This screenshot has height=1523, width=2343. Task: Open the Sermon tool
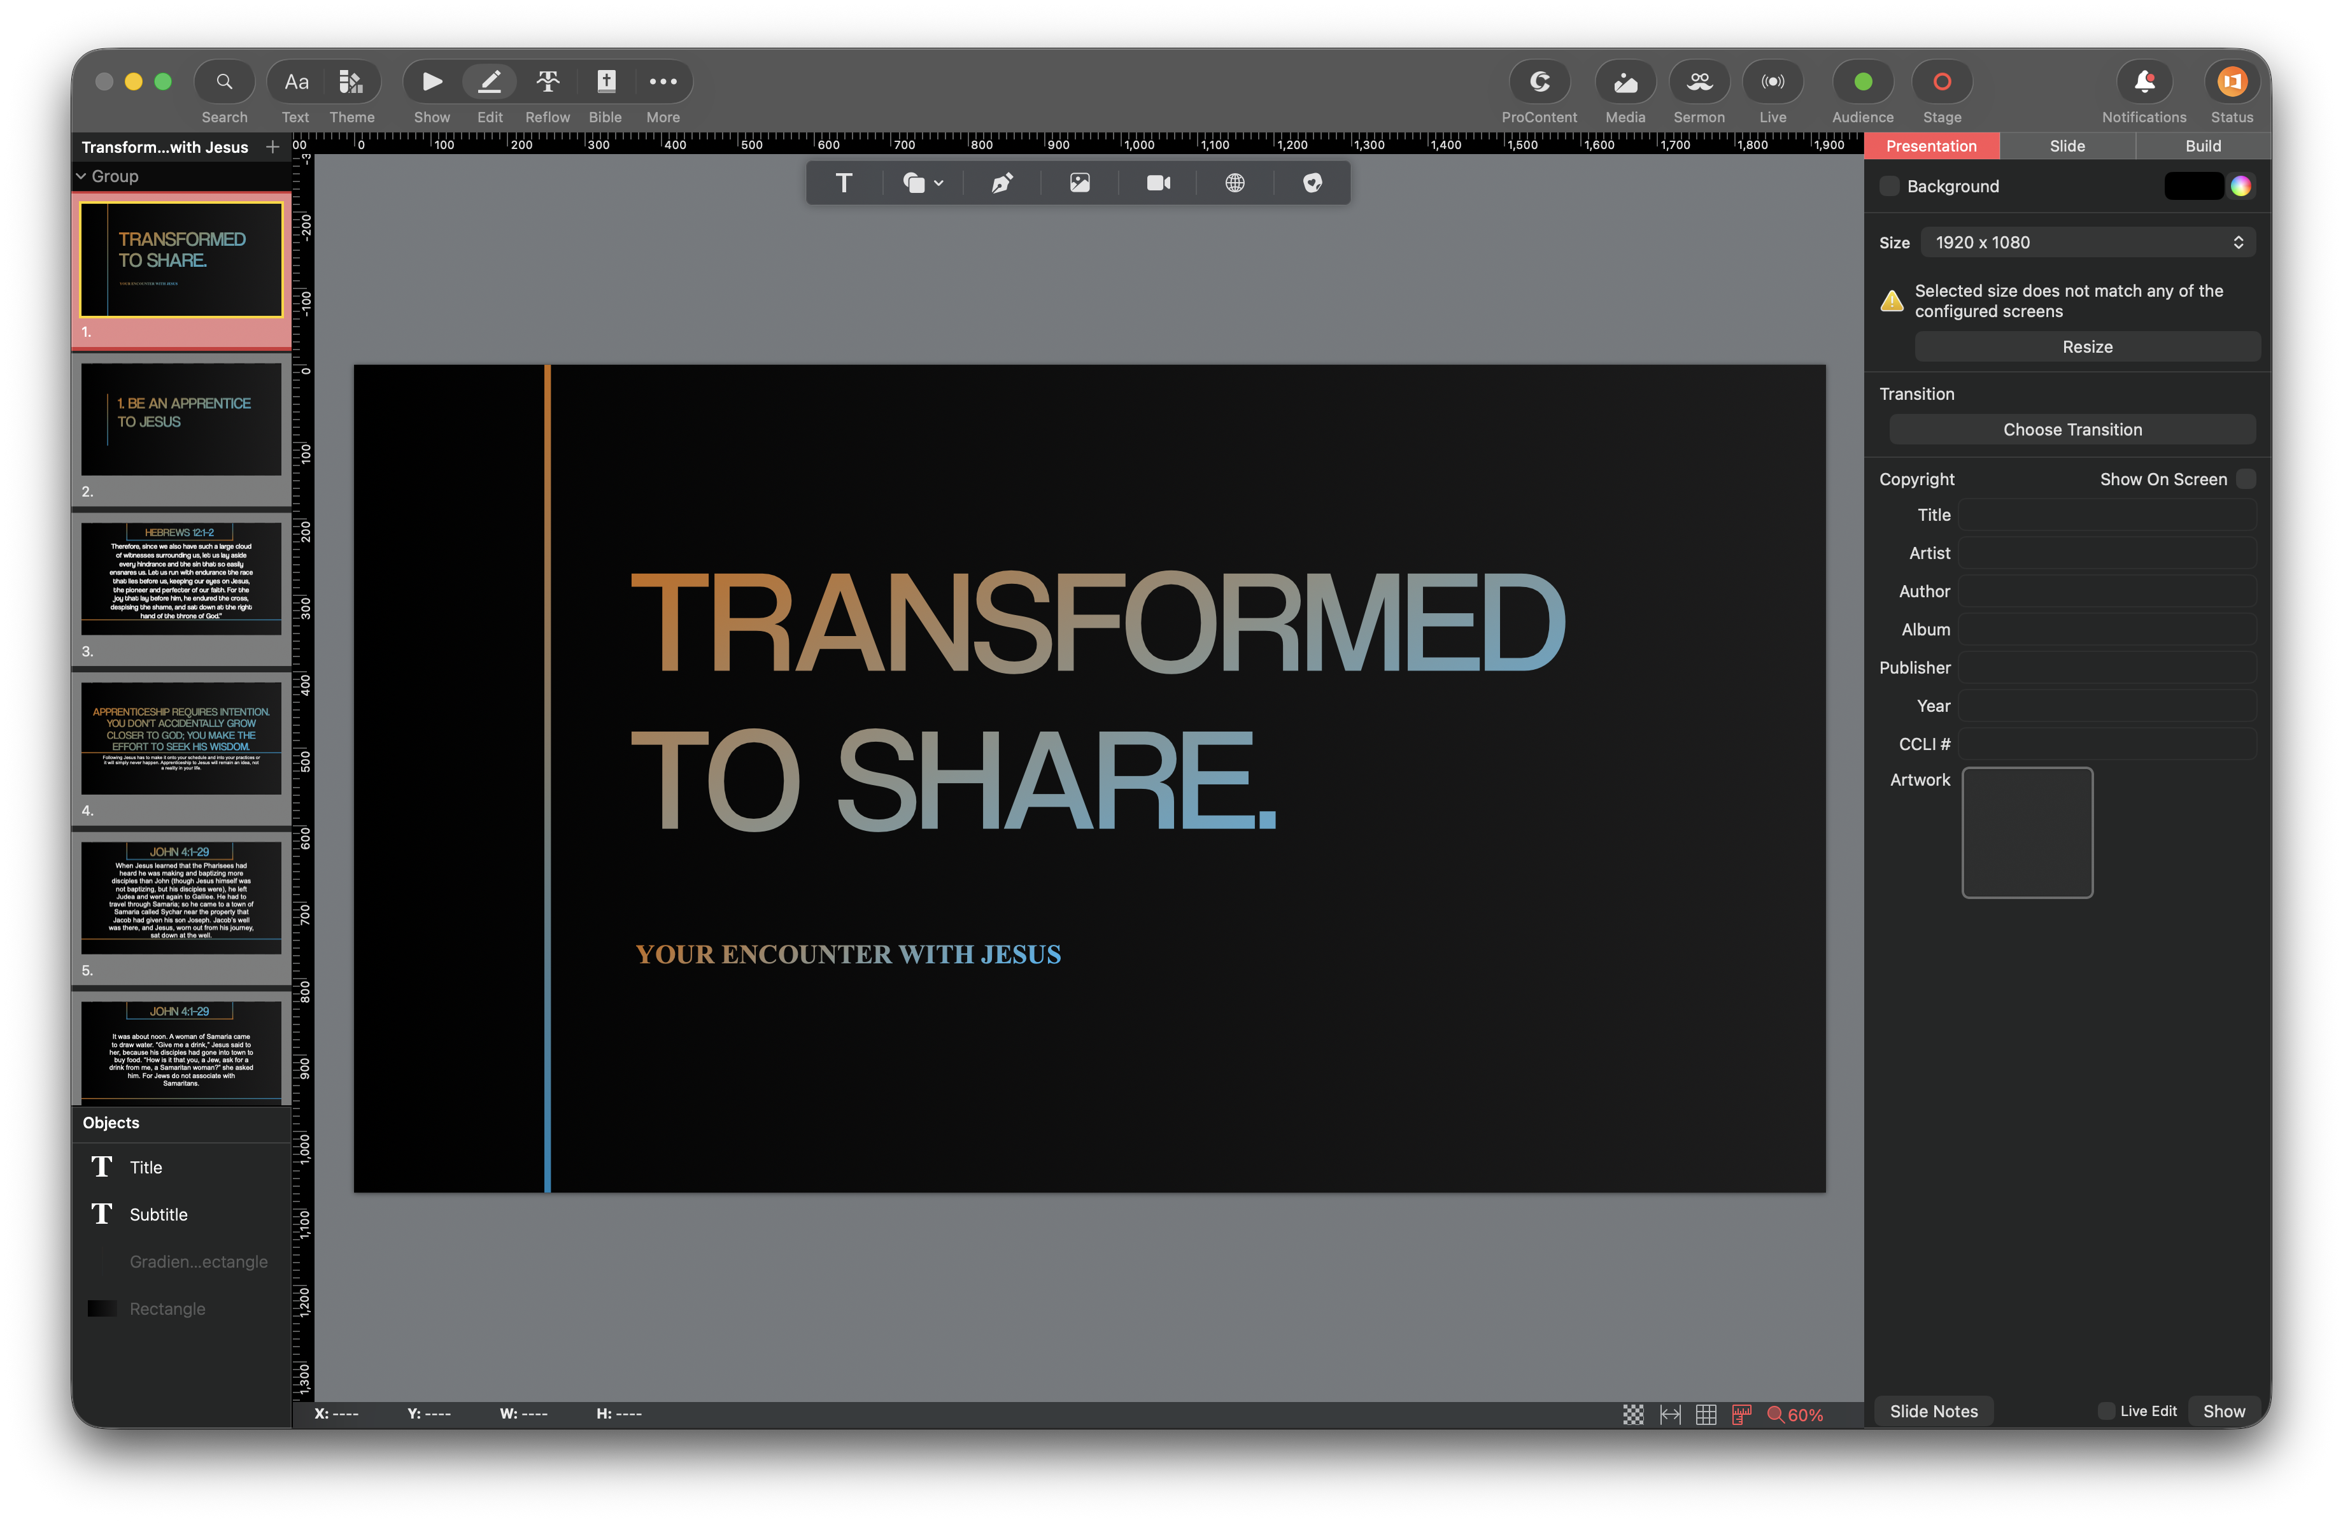point(1698,81)
